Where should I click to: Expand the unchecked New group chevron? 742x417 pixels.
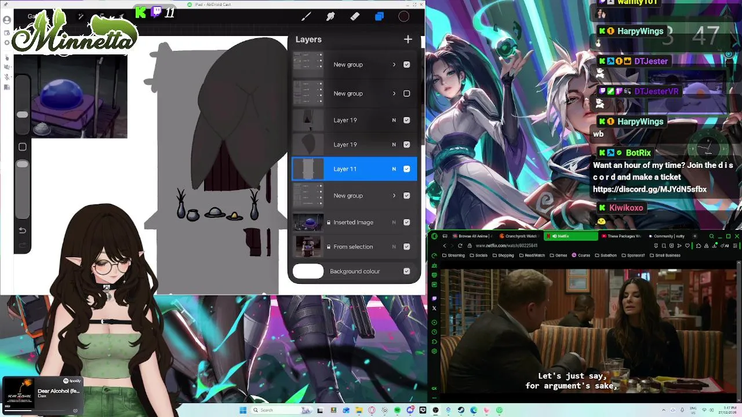[394, 93]
